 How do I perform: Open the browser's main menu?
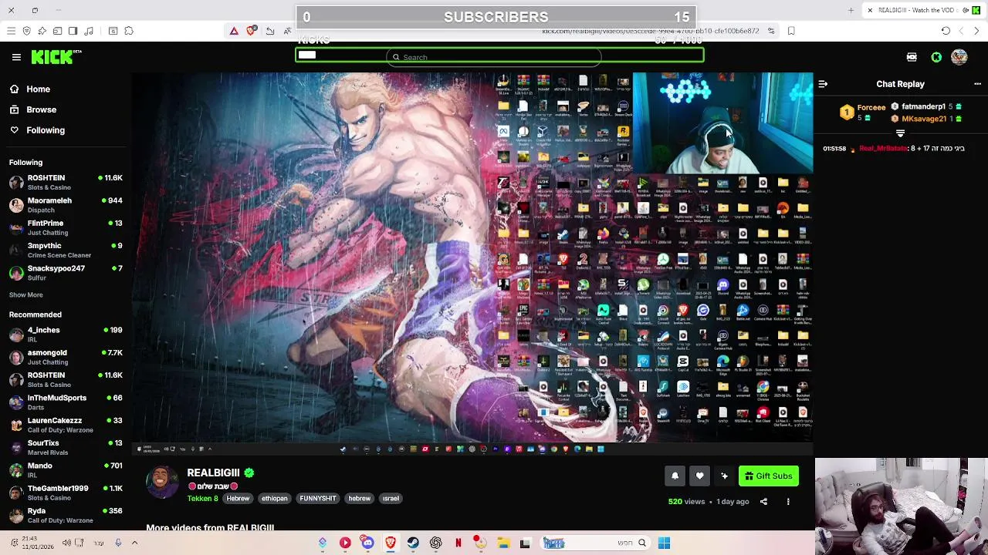(11, 31)
